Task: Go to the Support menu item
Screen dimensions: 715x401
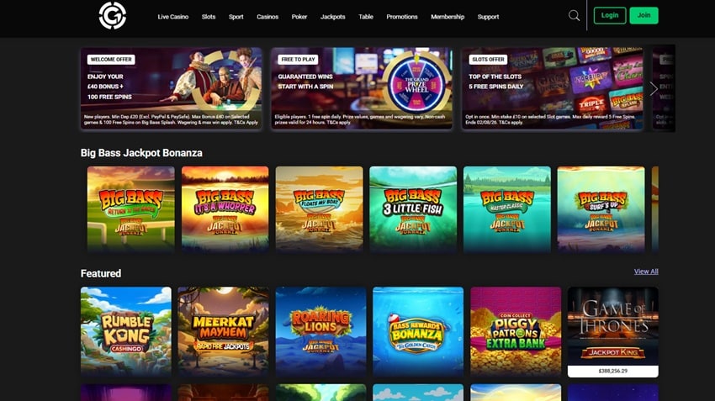Action: coord(488,17)
